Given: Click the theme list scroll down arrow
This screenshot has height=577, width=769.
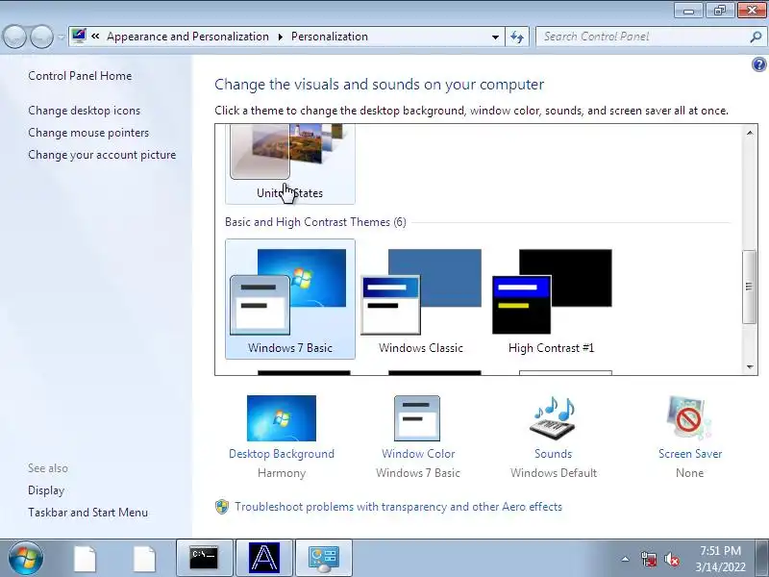Looking at the screenshot, I should [750, 366].
